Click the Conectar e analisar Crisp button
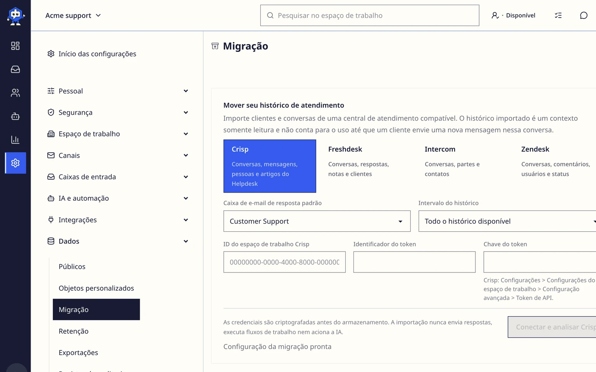Image resolution: width=596 pixels, height=372 pixels. (x=552, y=327)
